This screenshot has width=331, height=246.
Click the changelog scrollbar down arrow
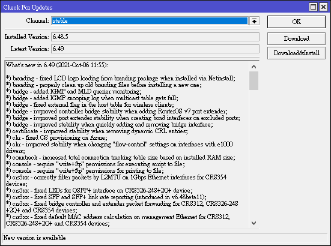tap(254, 223)
